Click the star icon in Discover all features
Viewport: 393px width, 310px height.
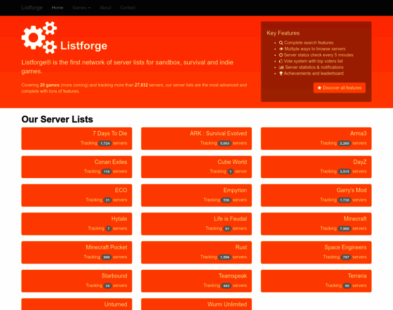coord(320,88)
